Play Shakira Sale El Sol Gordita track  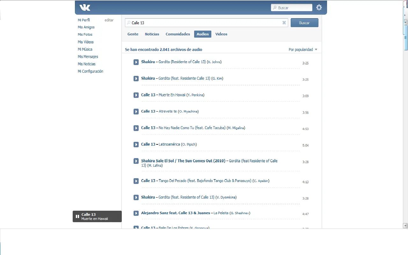pos(136,161)
